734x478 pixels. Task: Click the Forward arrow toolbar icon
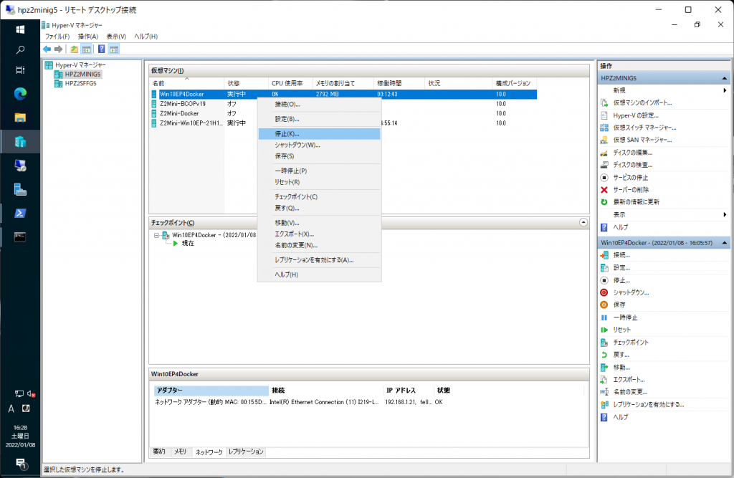[59, 49]
